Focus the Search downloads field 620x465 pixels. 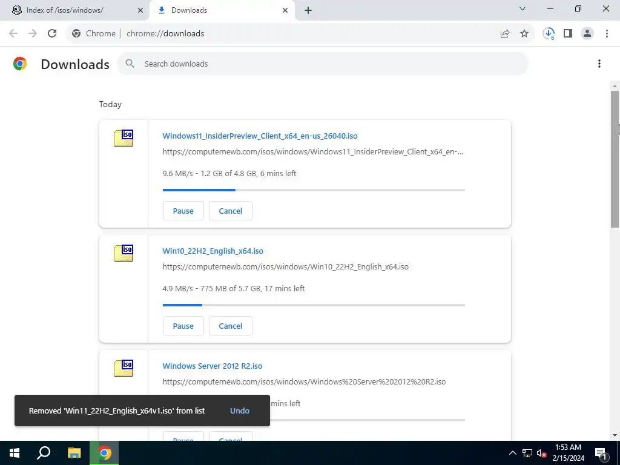[x=323, y=64]
